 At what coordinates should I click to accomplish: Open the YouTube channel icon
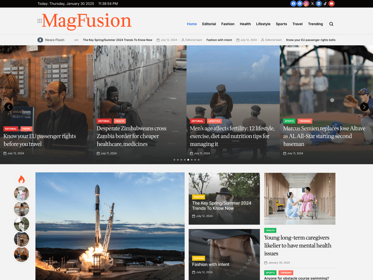(331, 3)
